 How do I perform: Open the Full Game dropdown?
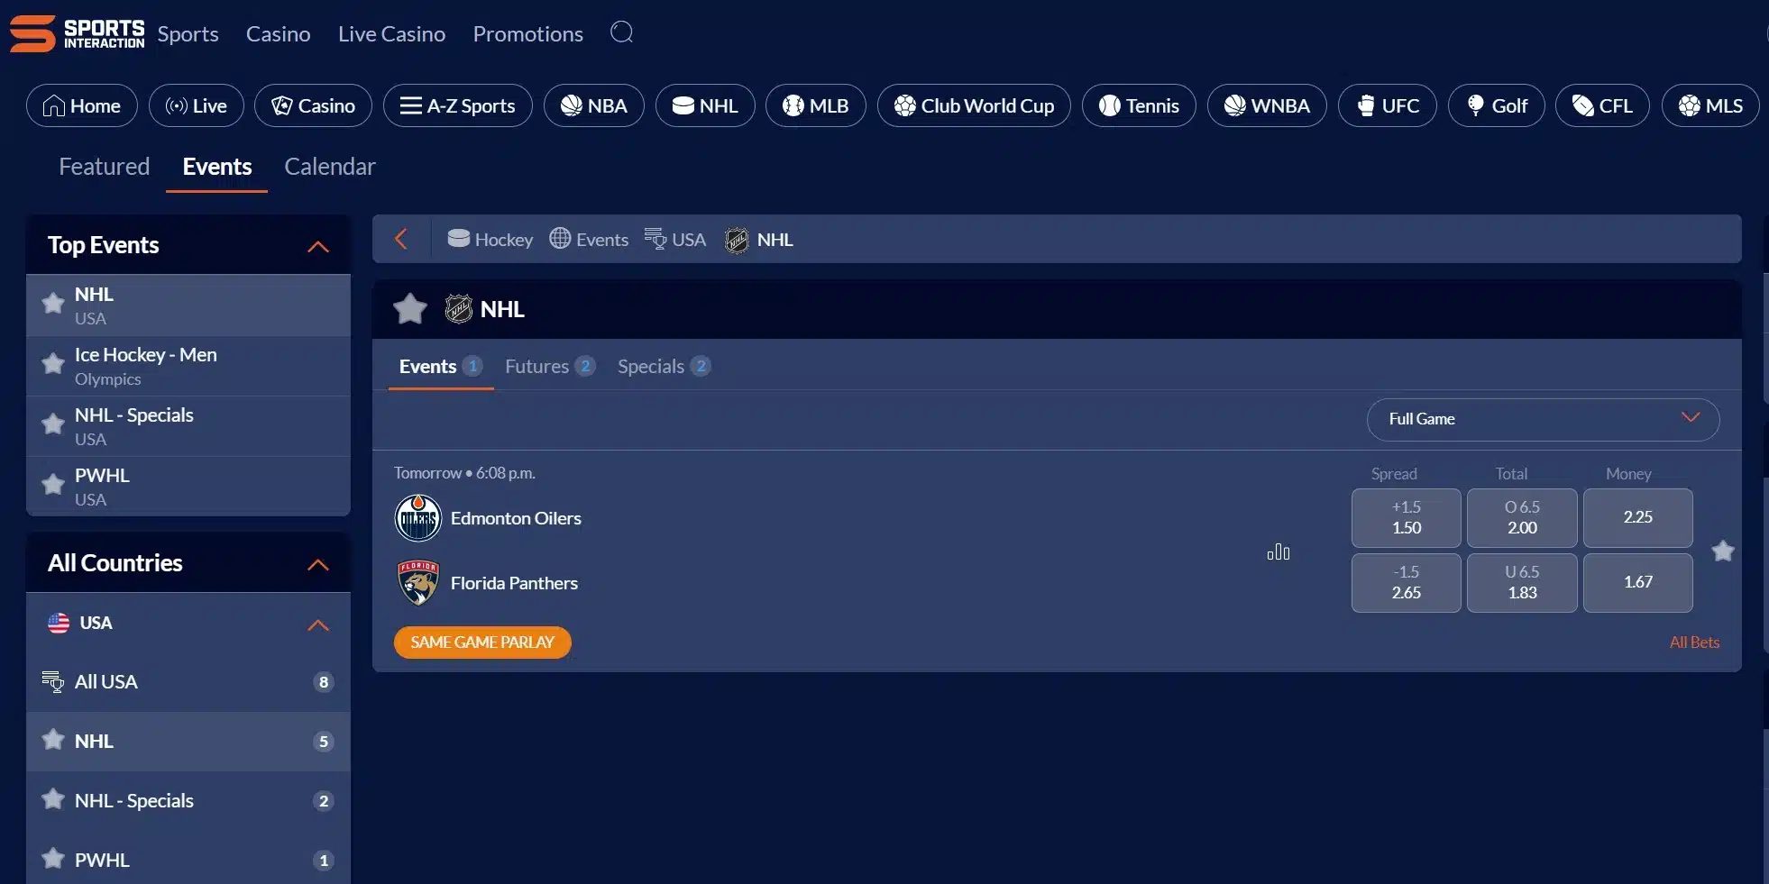1543,419
